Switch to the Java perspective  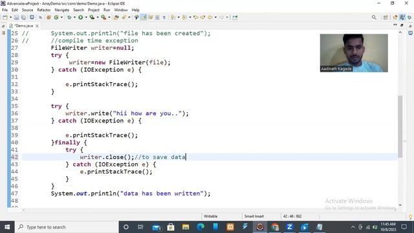click(x=402, y=17)
